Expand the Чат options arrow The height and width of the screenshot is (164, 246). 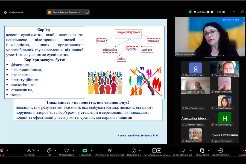coord(55,151)
